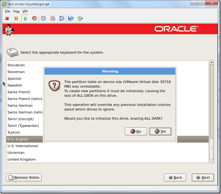The image size is (221, 194).
Task: Open the Release Notes
Action: (24, 177)
